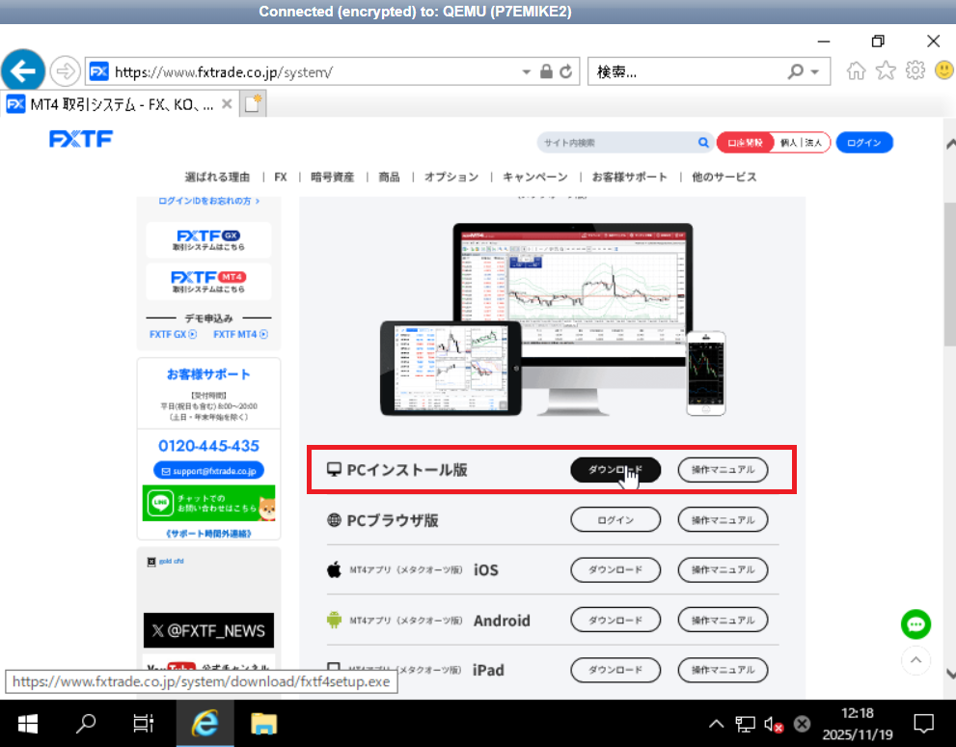Screen dimensions: 956x747
Task: Open the green LINE chat bubble at bottom right
Action: point(915,624)
